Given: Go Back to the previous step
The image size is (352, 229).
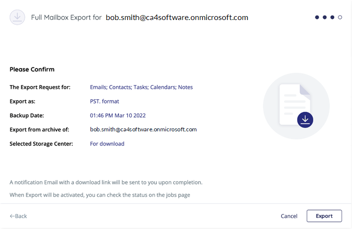Looking at the screenshot, I should point(18,216).
